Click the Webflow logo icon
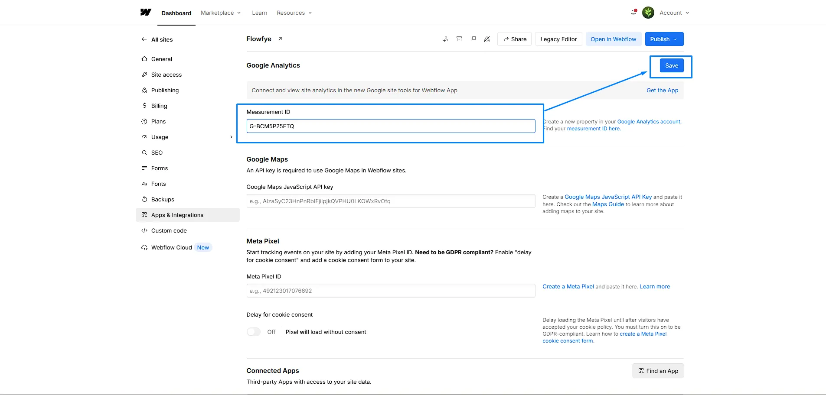 (x=146, y=12)
